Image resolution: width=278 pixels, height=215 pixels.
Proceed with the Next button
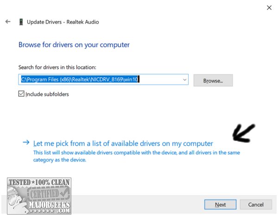pyautogui.click(x=220, y=204)
